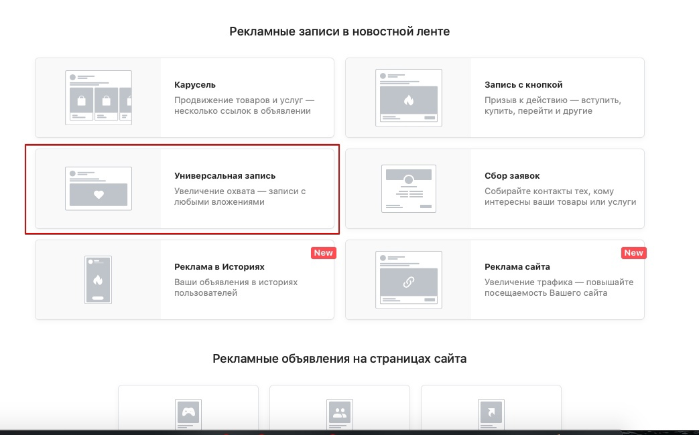The image size is (699, 435).
Task: Click the people group icon in the bottom row
Action: coord(339,413)
